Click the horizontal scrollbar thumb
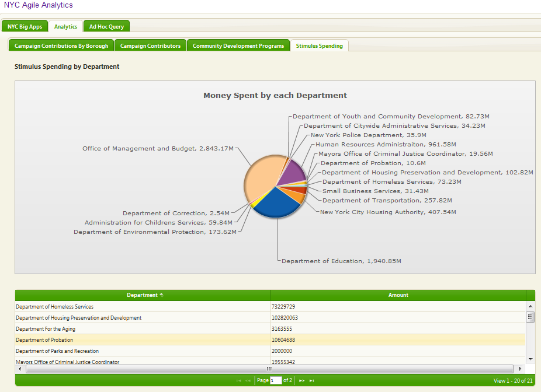541x392 pixels. (269, 369)
